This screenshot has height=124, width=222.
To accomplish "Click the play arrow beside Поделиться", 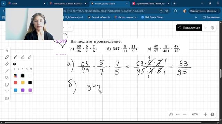I will click(205, 28).
